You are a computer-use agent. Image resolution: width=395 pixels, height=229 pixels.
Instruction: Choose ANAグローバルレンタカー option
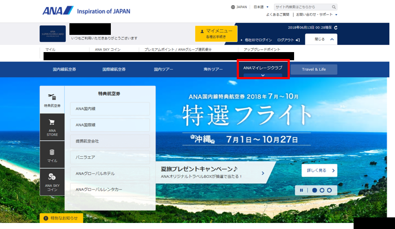pos(110,189)
